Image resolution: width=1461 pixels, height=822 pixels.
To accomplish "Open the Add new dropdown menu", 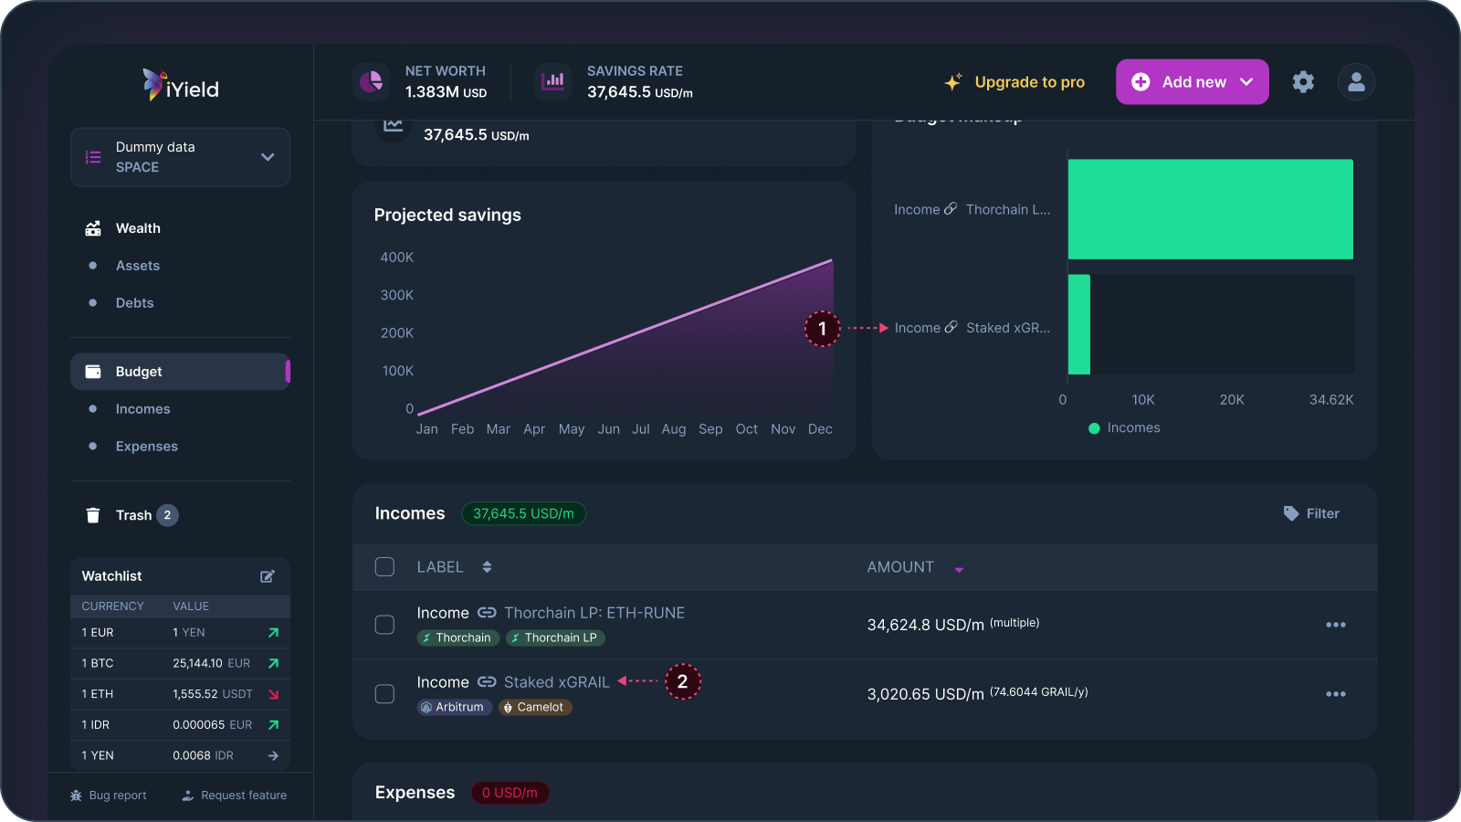I will click(x=1192, y=82).
